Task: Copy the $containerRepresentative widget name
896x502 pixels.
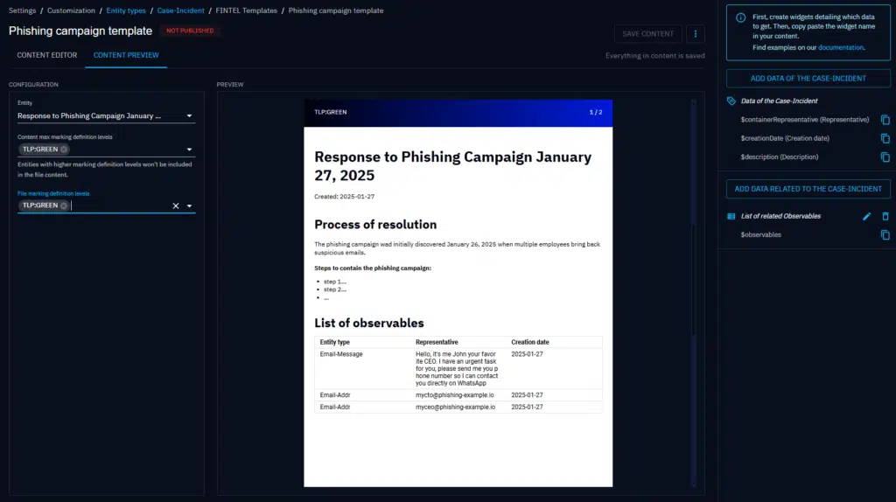Action: 885,120
